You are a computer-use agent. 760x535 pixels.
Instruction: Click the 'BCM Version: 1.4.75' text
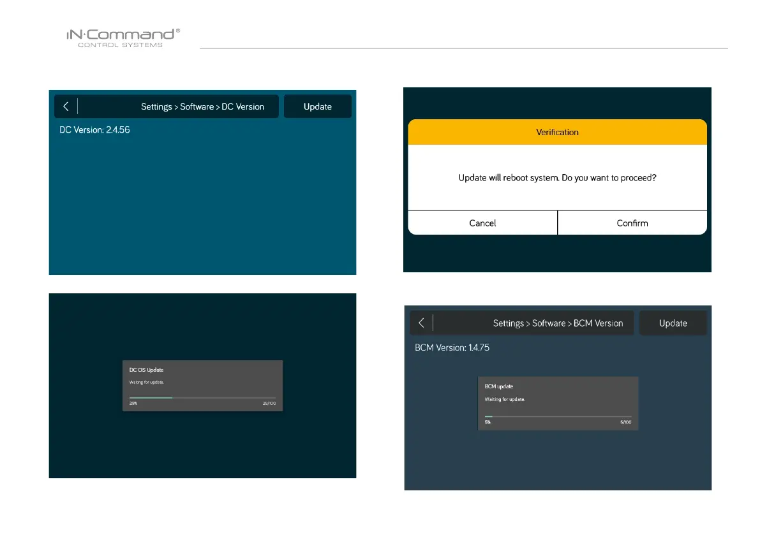pyautogui.click(x=452, y=348)
